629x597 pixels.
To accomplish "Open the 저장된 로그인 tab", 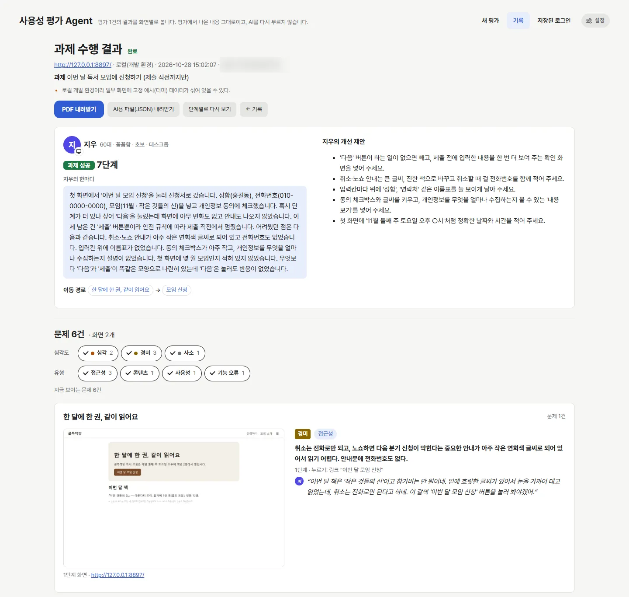I will click(554, 21).
